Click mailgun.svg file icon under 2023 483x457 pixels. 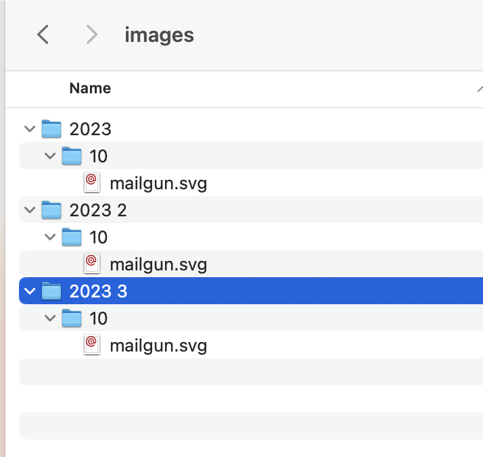92,183
